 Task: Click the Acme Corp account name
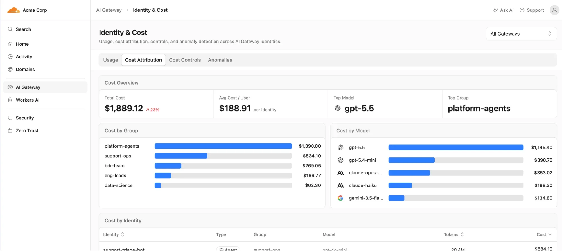click(x=35, y=10)
